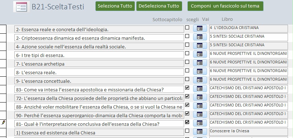Uncheck scegli box for row 72 essenza della Chiesa

tap(187, 96)
